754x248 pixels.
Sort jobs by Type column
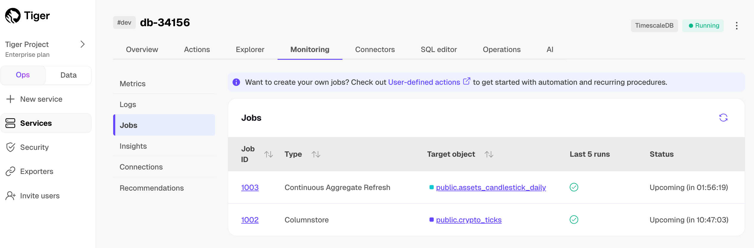pos(316,154)
